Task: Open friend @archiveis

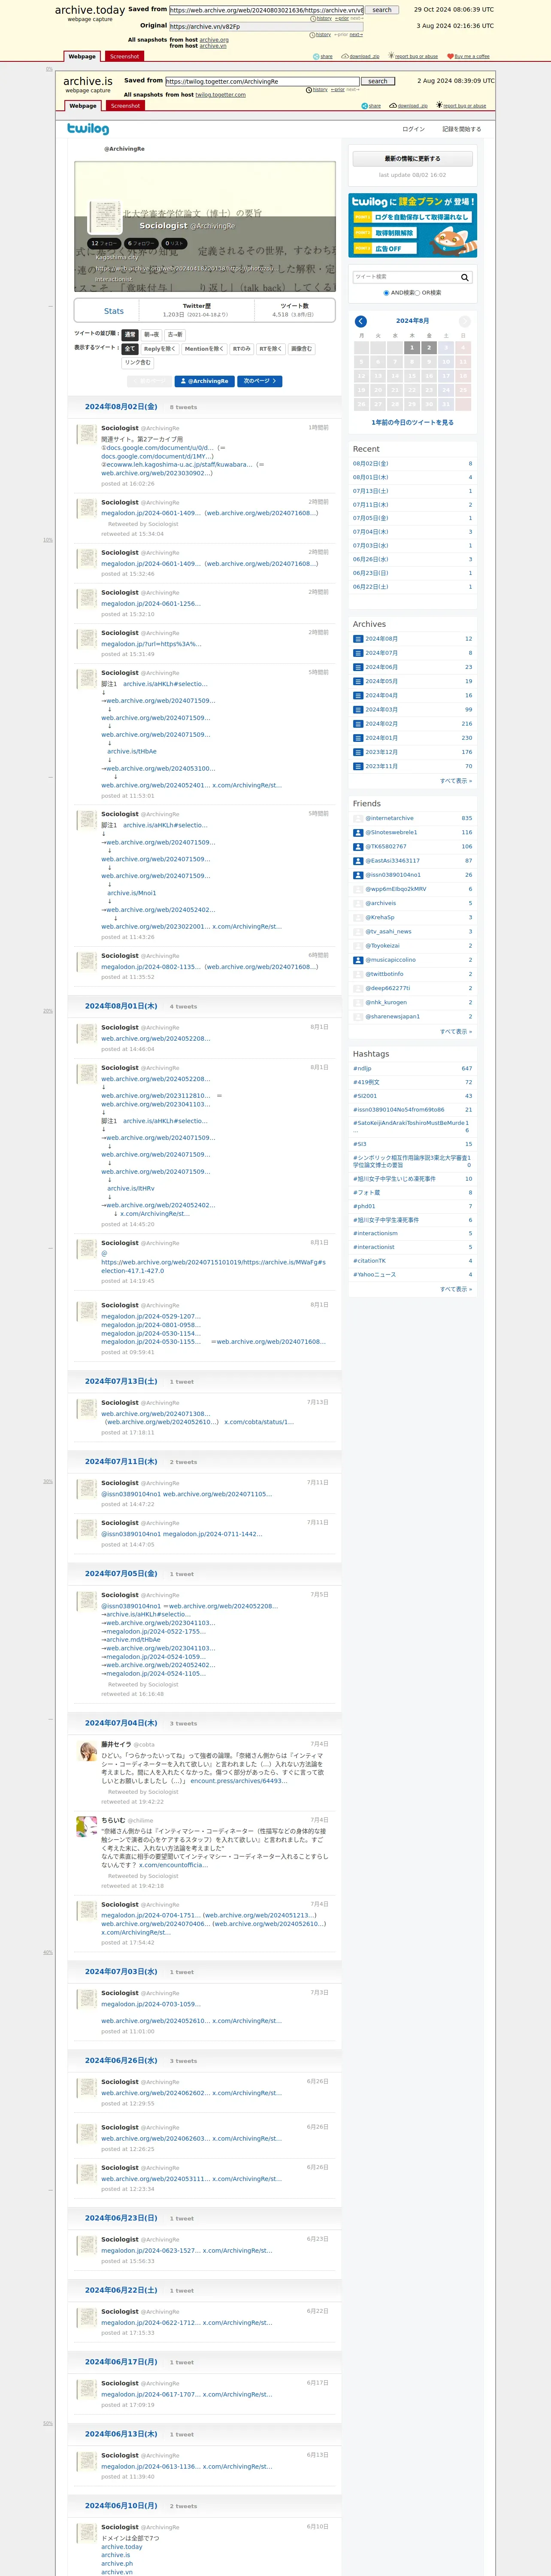Action: click(380, 903)
